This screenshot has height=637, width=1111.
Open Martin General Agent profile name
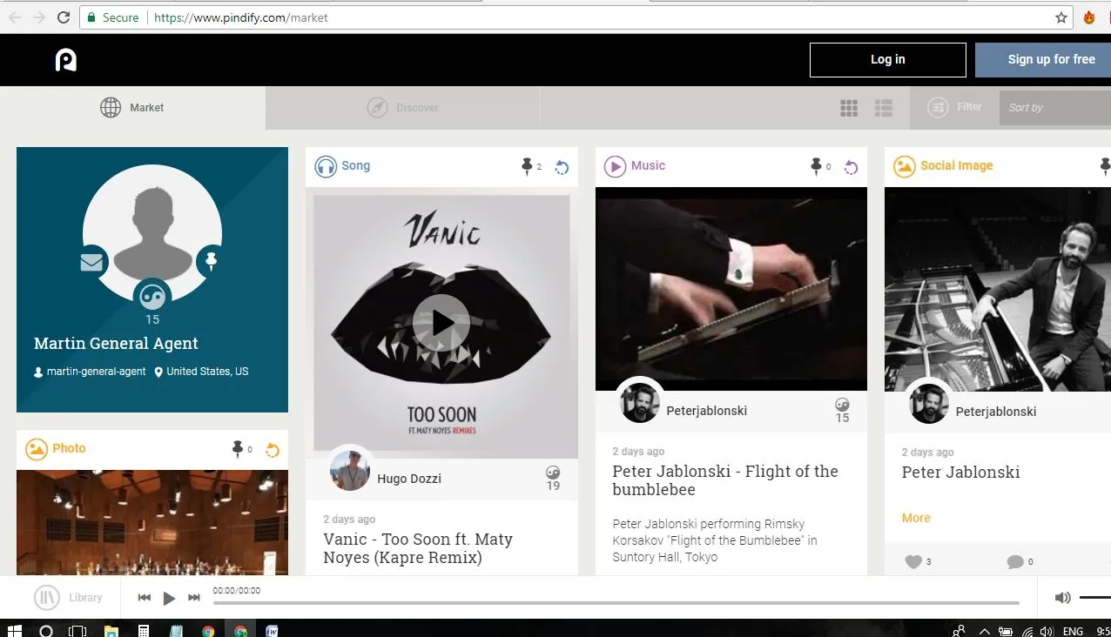click(x=116, y=344)
